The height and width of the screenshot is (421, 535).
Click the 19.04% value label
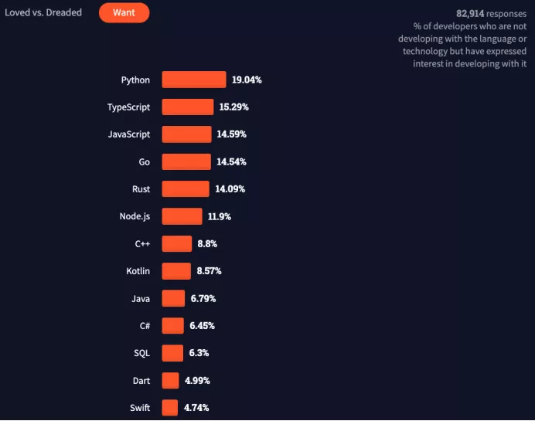pos(247,80)
